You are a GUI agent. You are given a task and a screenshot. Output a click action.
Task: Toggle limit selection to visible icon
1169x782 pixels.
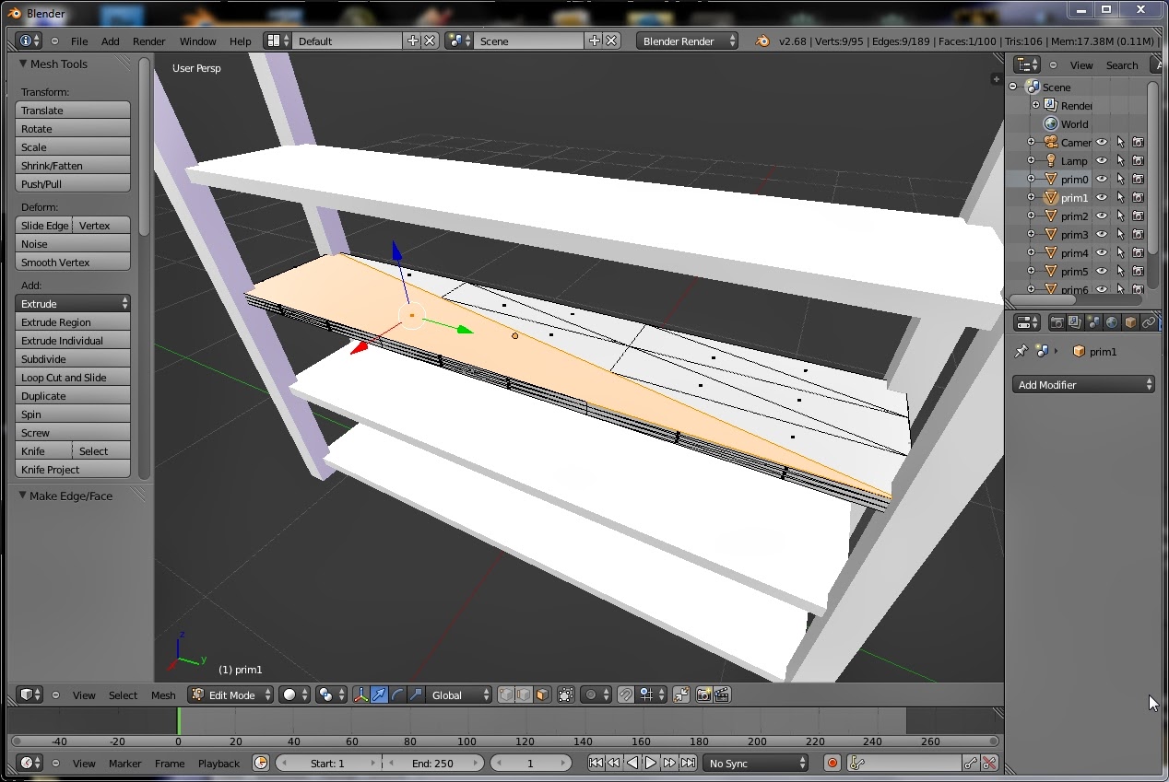pyautogui.click(x=565, y=695)
